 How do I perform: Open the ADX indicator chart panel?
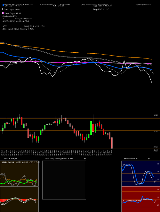[19, 173]
